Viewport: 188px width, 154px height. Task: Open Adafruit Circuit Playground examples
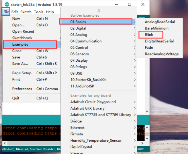[99, 102]
